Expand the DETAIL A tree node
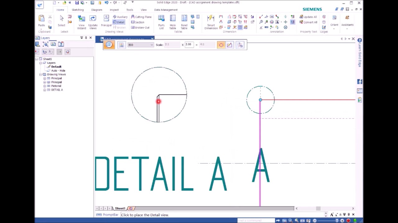 (44, 90)
